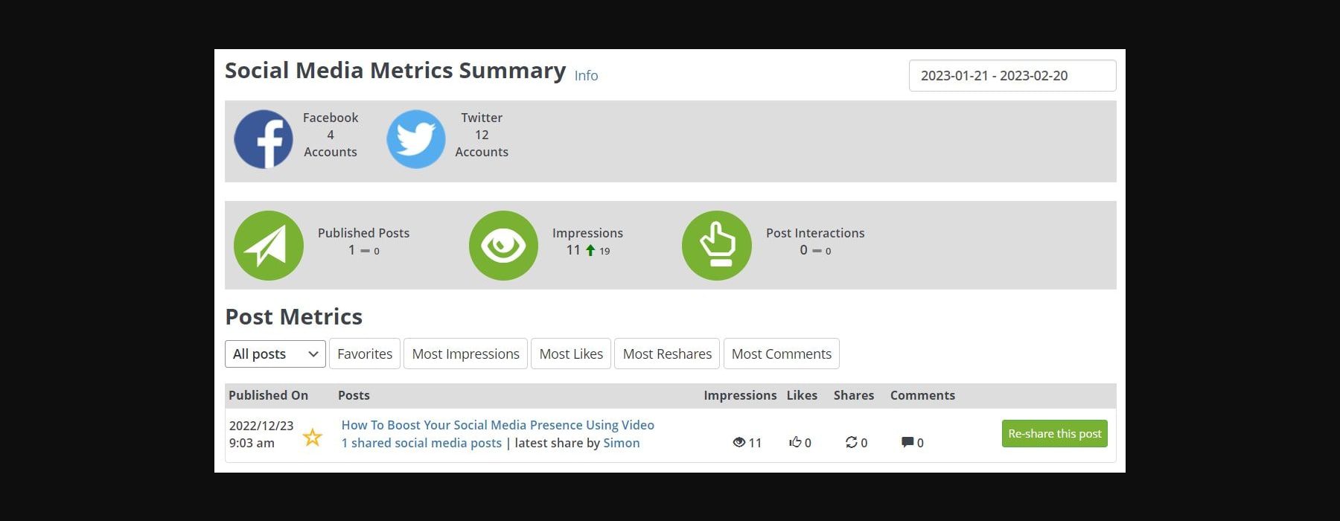Open the date range selector
This screenshot has width=1340, height=521.
[x=1012, y=75]
